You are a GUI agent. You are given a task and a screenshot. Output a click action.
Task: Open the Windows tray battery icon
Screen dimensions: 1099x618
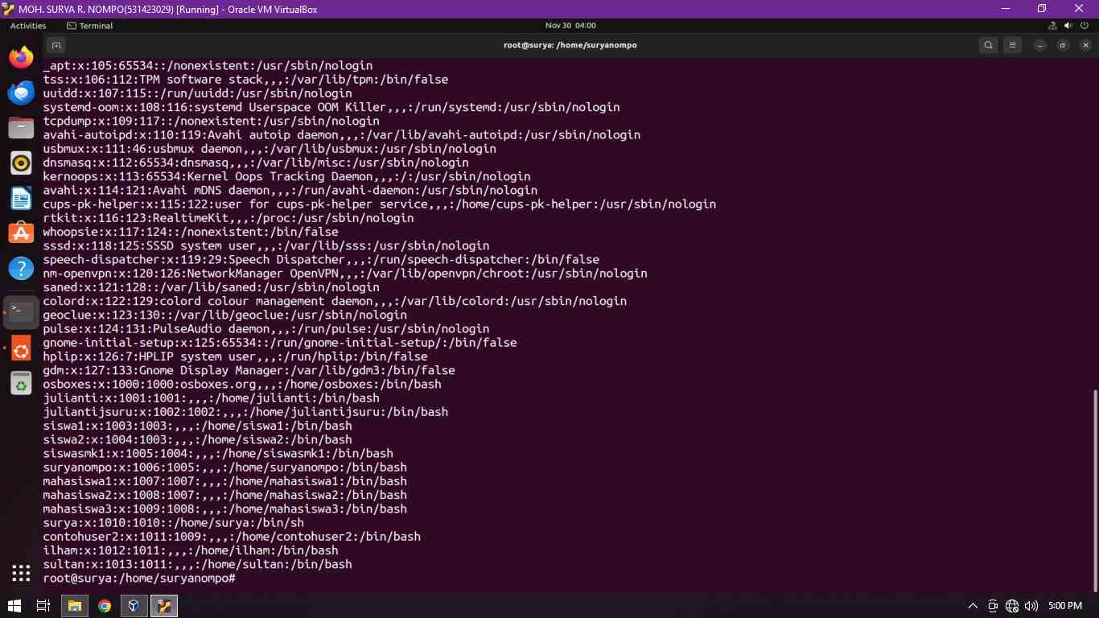tap(994, 606)
